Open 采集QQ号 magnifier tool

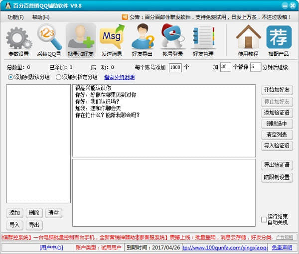(49, 41)
